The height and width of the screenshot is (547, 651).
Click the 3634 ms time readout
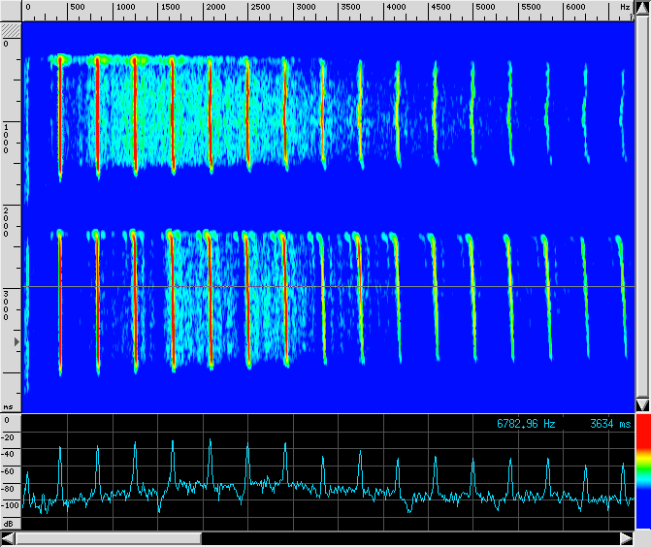click(x=609, y=424)
